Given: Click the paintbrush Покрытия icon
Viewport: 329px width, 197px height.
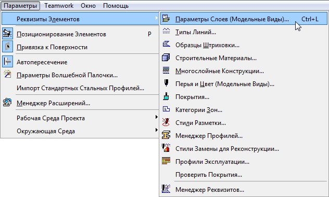Looking at the screenshot, I should (x=166, y=96).
